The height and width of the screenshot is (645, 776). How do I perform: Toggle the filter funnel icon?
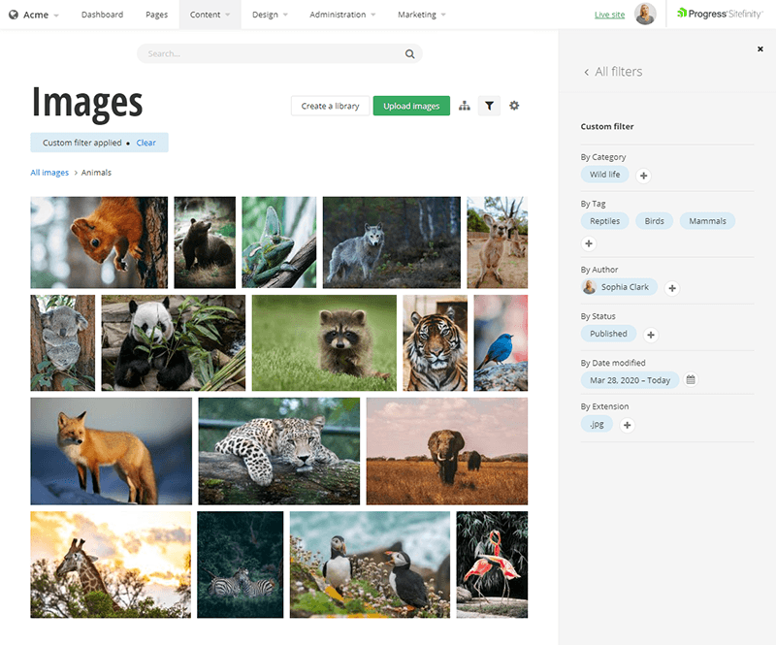tap(490, 106)
